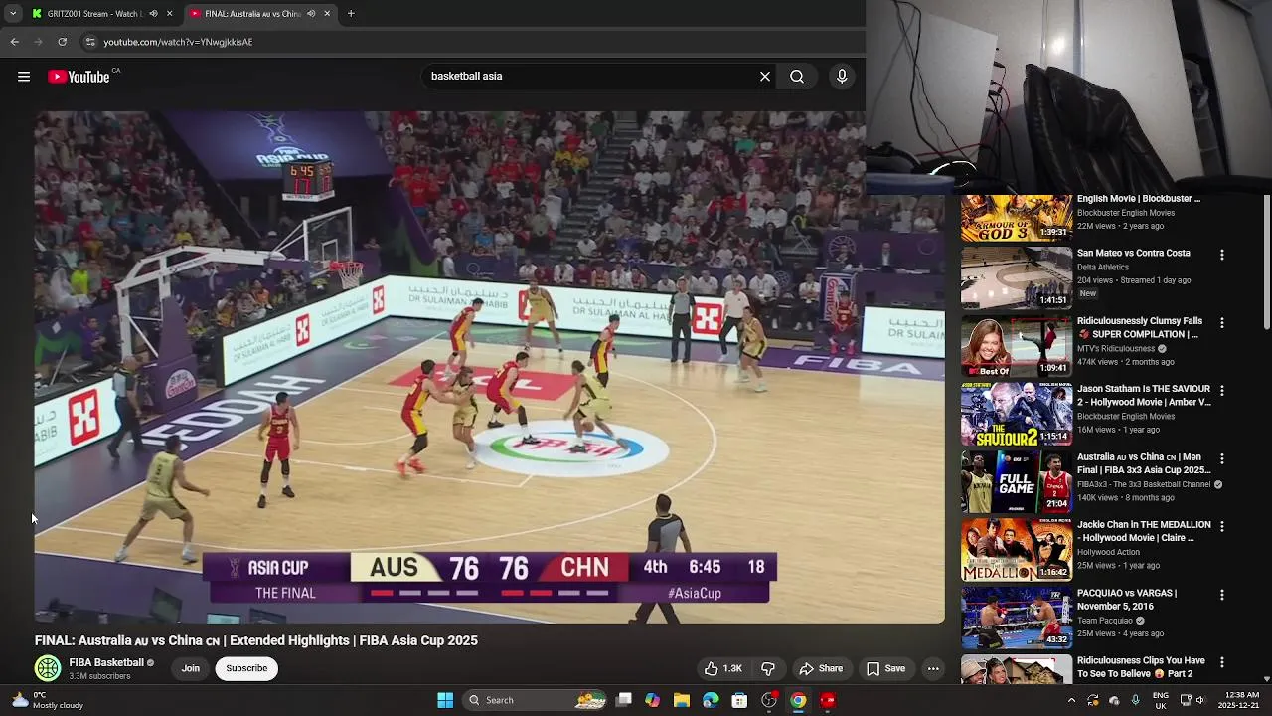
Task: Click the video title FINAL: Australia vs China
Action: [256, 640]
